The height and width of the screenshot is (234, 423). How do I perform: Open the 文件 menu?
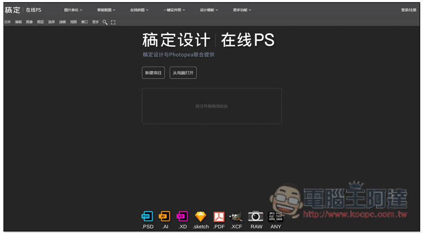tap(8, 22)
